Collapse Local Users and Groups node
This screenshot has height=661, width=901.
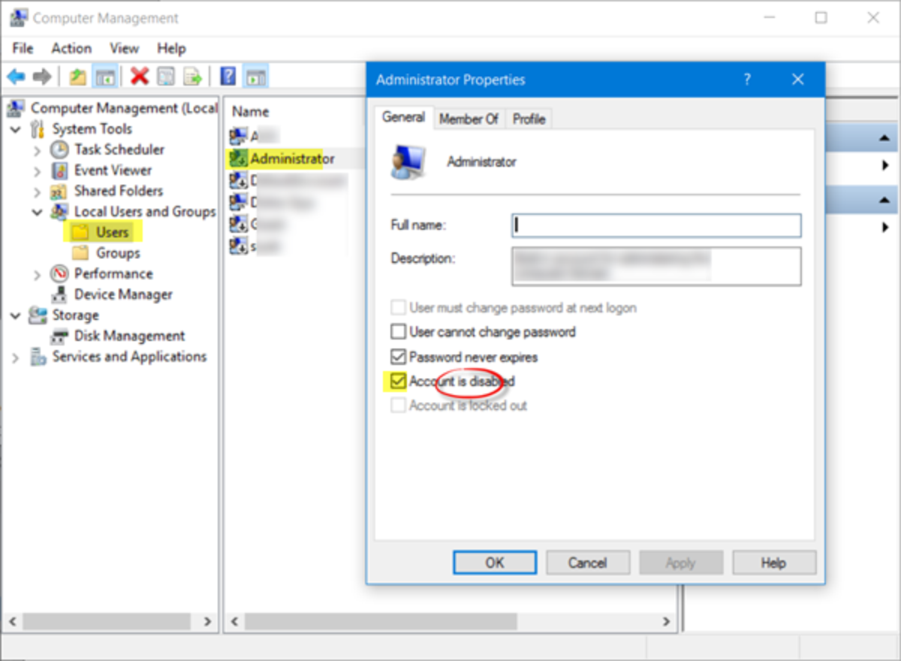tap(38, 212)
